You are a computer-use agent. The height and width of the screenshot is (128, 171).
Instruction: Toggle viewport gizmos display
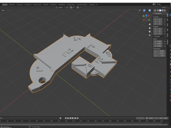click(x=144, y=10)
